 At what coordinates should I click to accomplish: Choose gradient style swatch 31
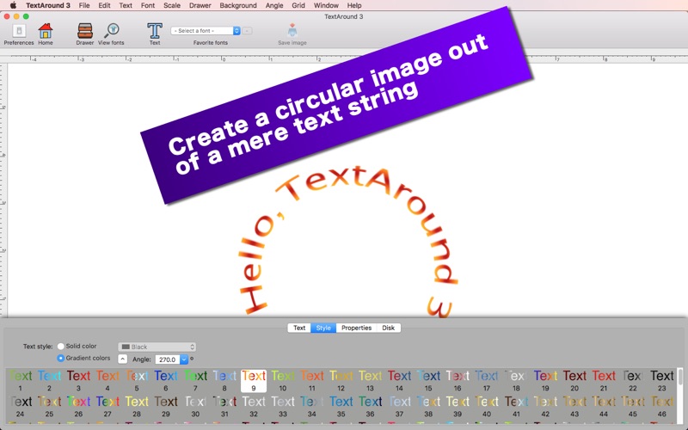(x=224, y=406)
